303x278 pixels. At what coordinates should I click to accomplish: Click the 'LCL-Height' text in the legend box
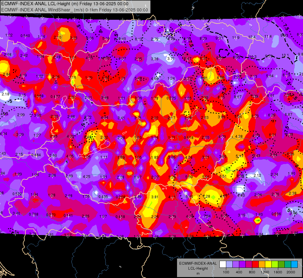point(198,268)
